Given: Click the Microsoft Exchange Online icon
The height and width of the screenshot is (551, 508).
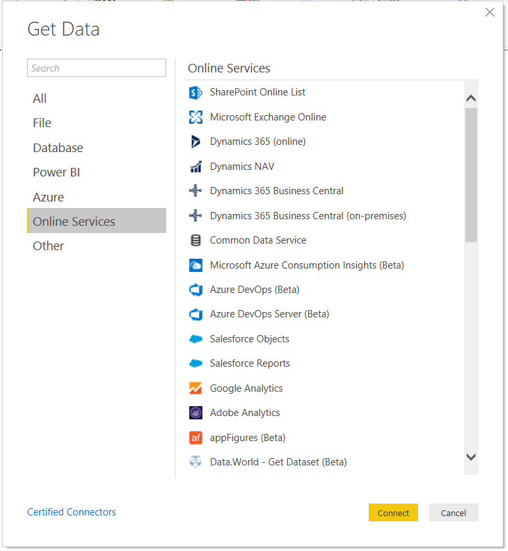Looking at the screenshot, I should pyautogui.click(x=196, y=117).
